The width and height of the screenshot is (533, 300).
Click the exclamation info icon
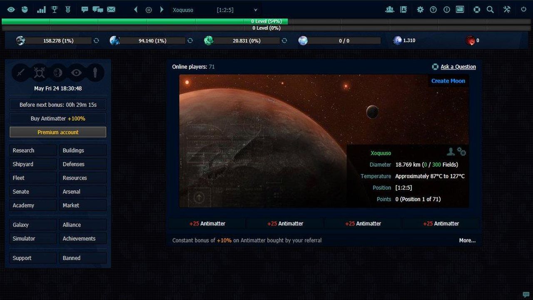447,10
